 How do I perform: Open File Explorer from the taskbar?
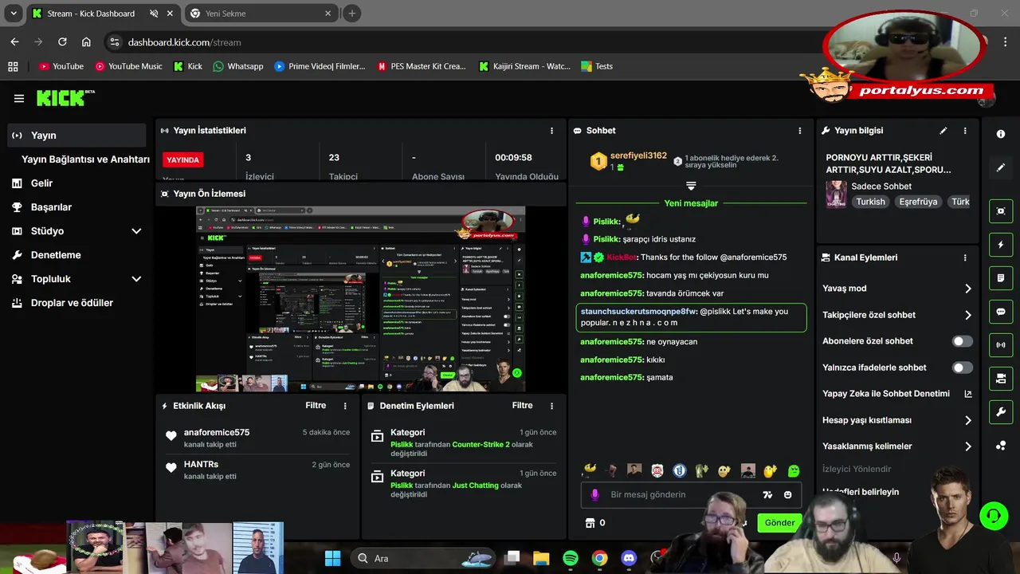click(x=541, y=558)
